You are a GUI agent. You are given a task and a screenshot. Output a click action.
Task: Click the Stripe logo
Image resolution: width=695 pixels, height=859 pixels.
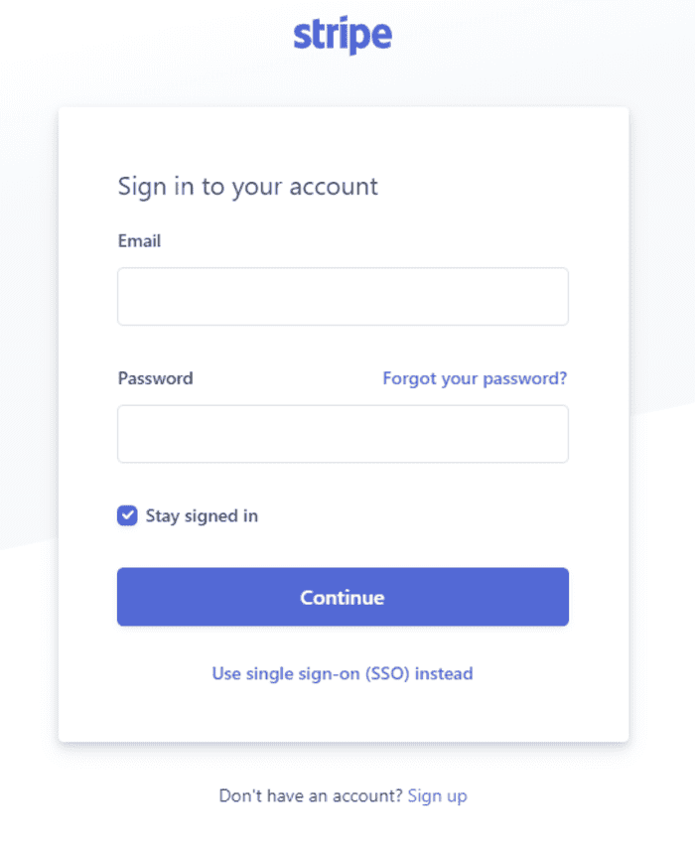pos(343,36)
